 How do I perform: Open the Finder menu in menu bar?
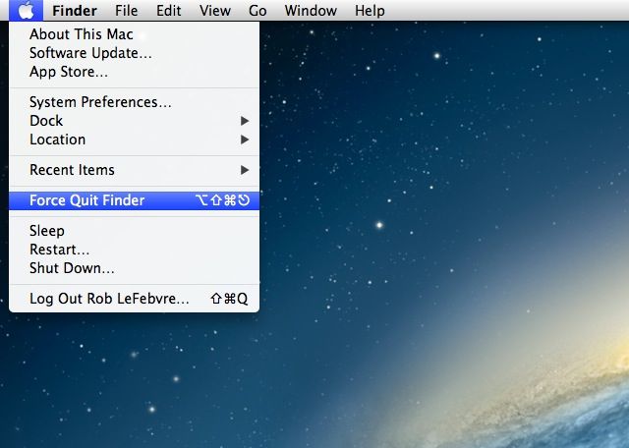click(x=75, y=11)
